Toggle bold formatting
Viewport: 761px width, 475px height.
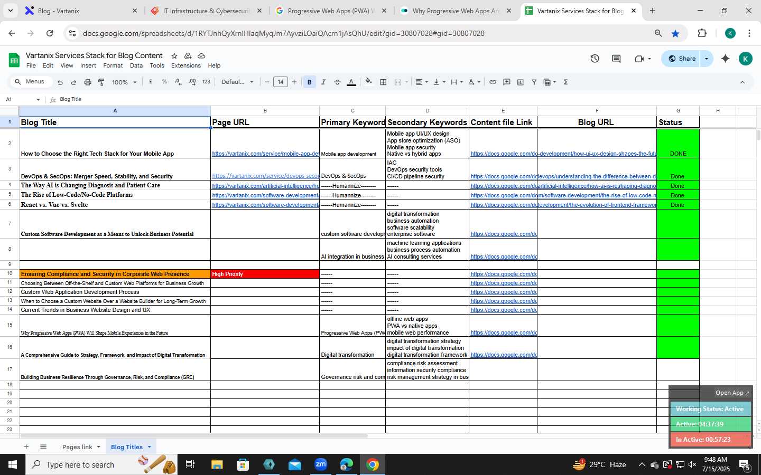[x=310, y=82]
